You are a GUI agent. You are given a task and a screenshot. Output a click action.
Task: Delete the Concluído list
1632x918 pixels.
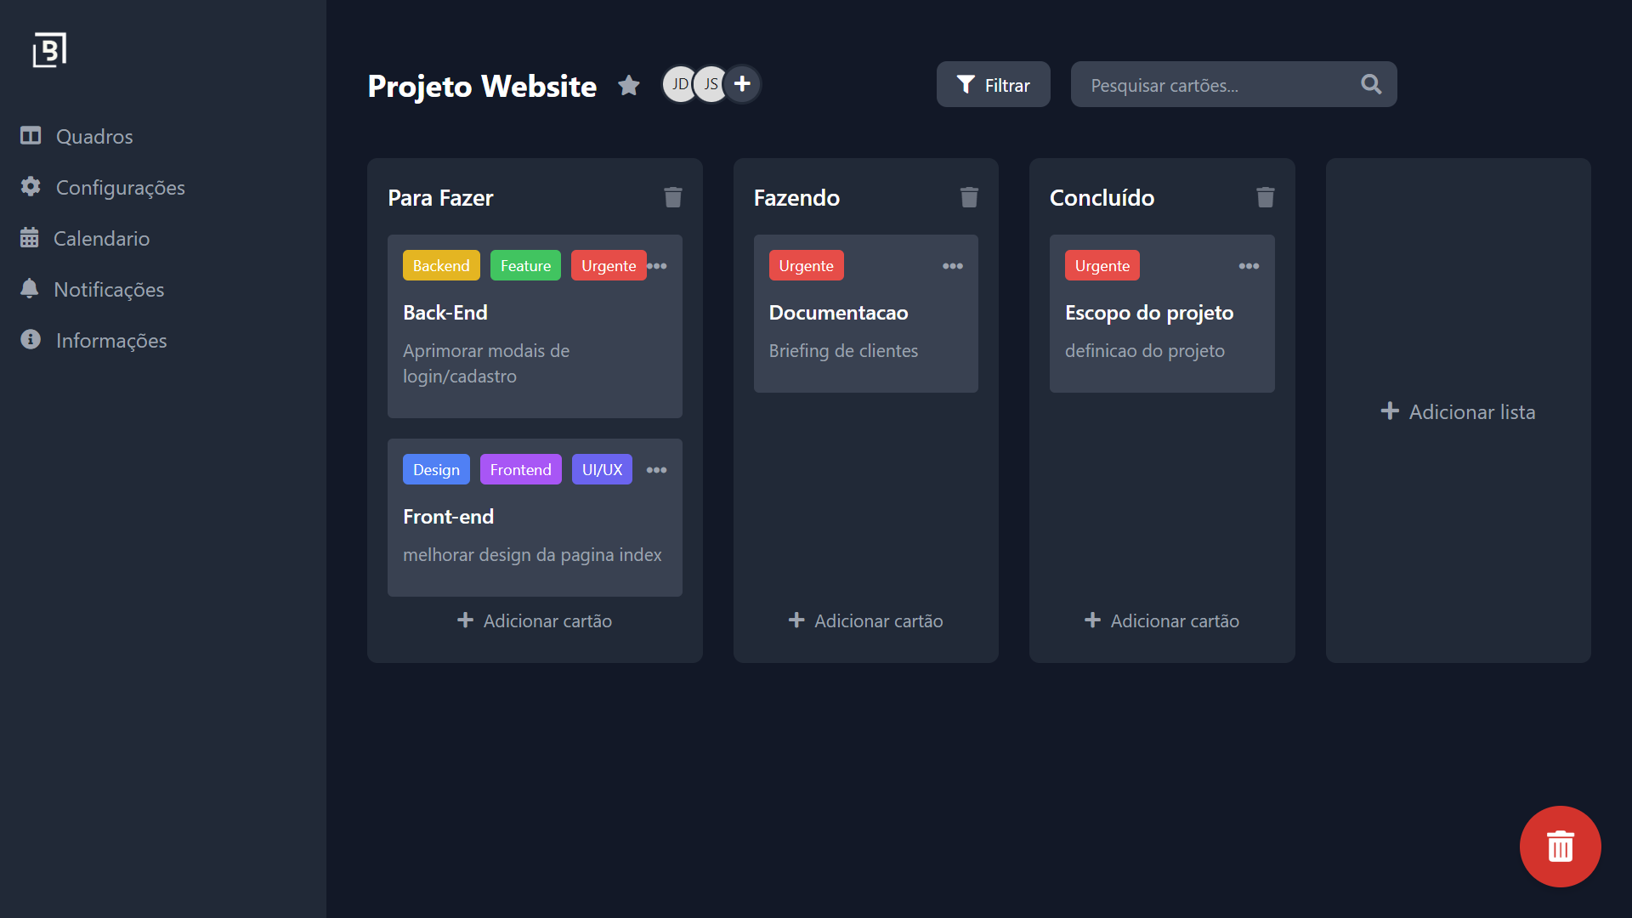point(1266,197)
